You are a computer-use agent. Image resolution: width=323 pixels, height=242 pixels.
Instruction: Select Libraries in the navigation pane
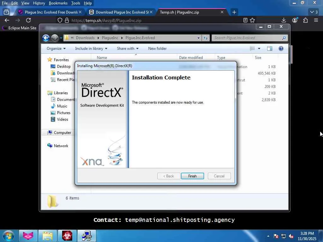(x=58, y=93)
